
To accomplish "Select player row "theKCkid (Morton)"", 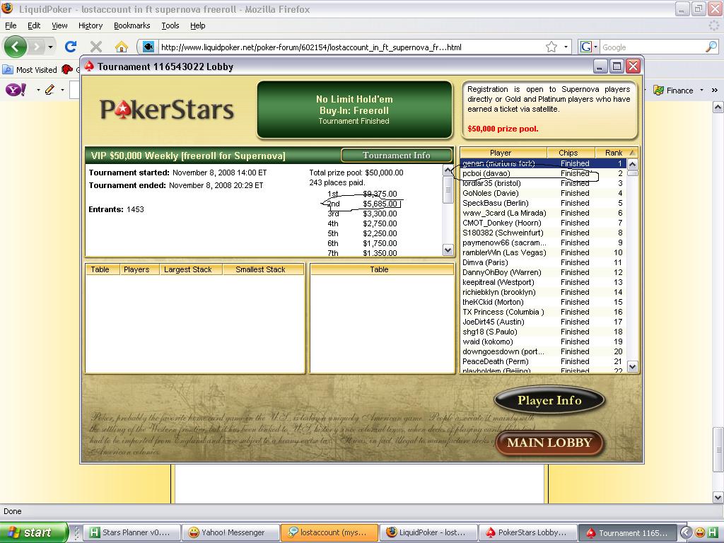I will click(543, 303).
